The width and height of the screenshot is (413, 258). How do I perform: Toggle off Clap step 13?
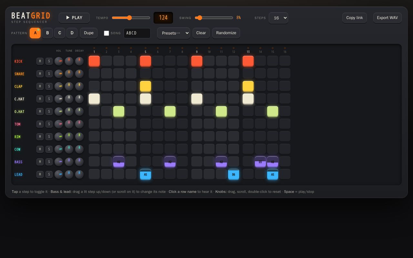pos(248,86)
